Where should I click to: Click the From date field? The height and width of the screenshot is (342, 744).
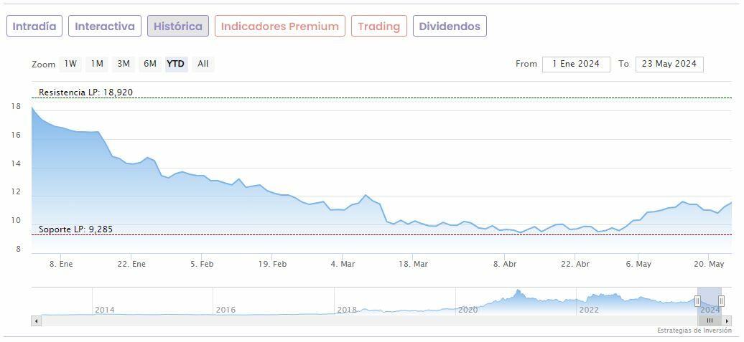[x=576, y=64]
